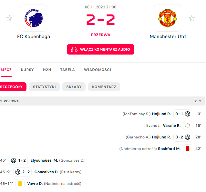Click the 2-2 penalty goal icon
This screenshot has width=206, height=192.
[18, 172]
